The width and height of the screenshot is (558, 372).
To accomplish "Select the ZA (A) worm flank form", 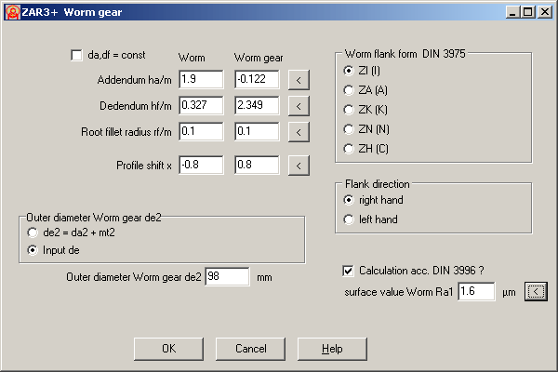I will [x=350, y=90].
